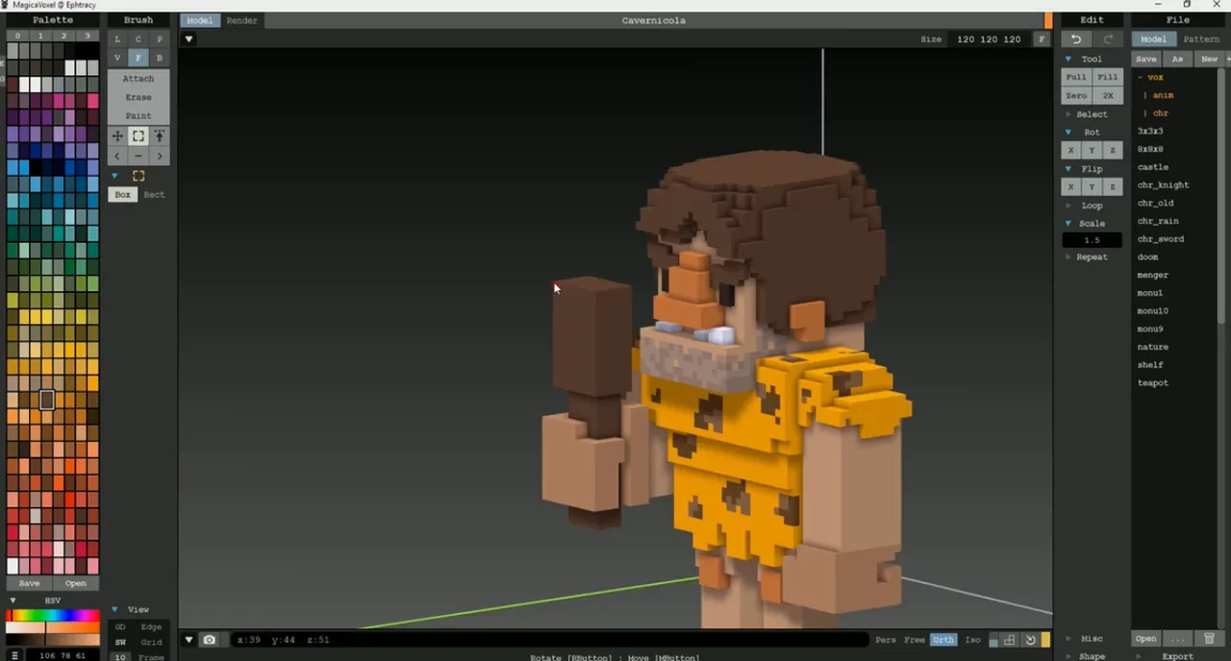This screenshot has height=661, width=1231.
Task: Click the right chevron brush button
Action: coord(160,156)
